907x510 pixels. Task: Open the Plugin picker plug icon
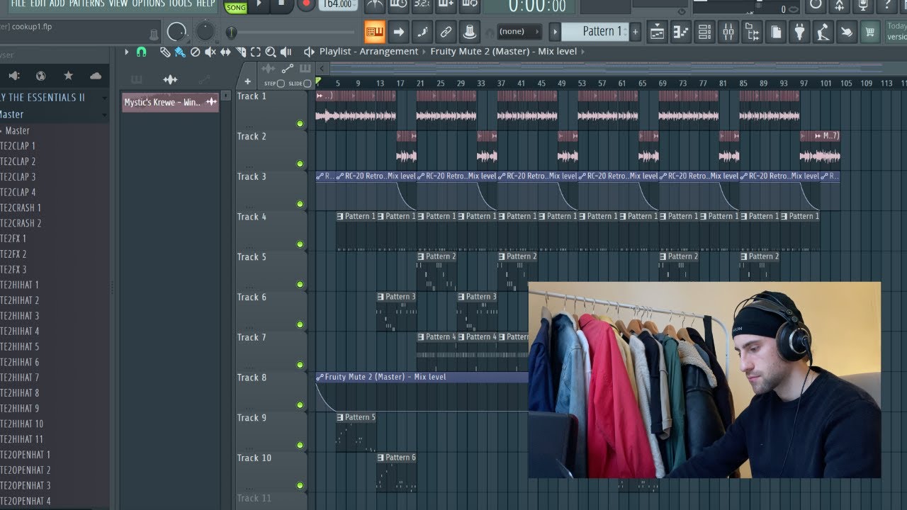[x=799, y=31]
